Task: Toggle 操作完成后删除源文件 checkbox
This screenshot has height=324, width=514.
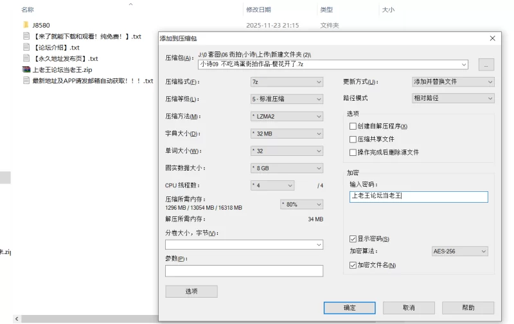Action: click(353, 153)
